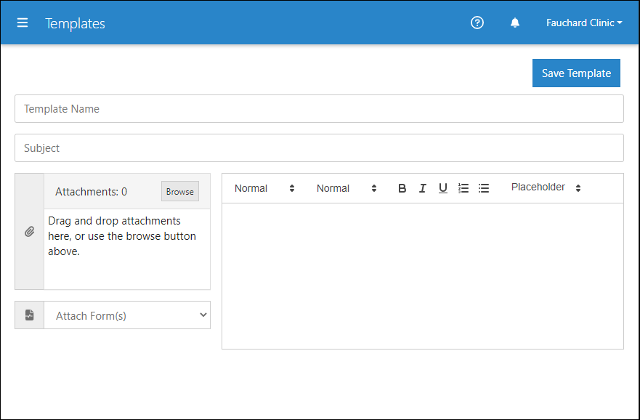Toggle bold formatting in editor
Viewport: 640px width, 420px height.
(x=402, y=188)
